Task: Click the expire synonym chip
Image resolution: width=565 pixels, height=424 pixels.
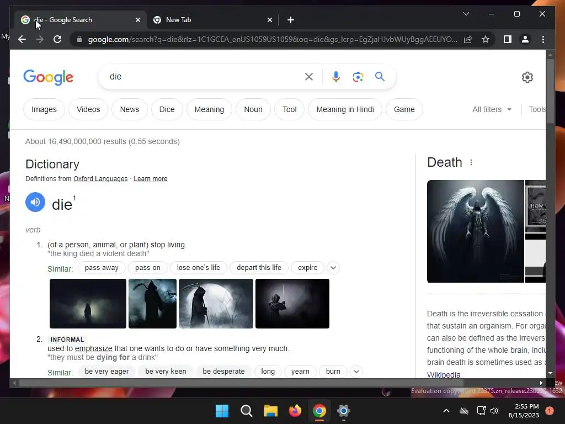Action: tap(307, 268)
